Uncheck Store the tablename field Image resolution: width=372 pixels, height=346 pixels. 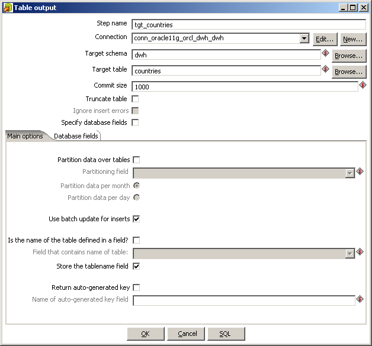(136, 266)
